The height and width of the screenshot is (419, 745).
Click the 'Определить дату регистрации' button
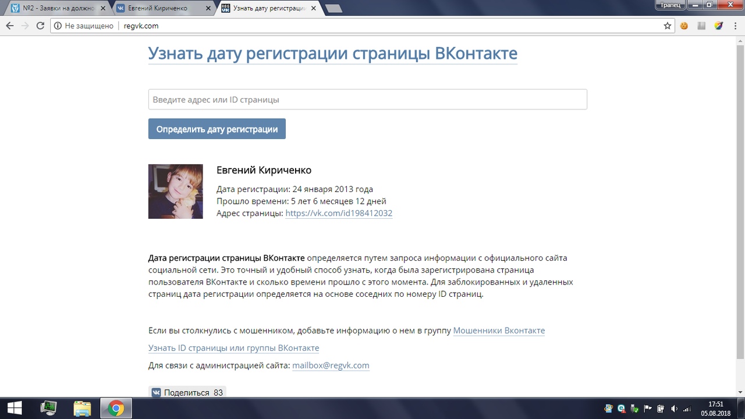click(x=217, y=129)
